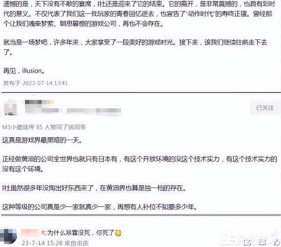Viewport: 281px width, 247px height.
Task: Click the comment reply bubble icon
Action: pyautogui.click(x=263, y=243)
